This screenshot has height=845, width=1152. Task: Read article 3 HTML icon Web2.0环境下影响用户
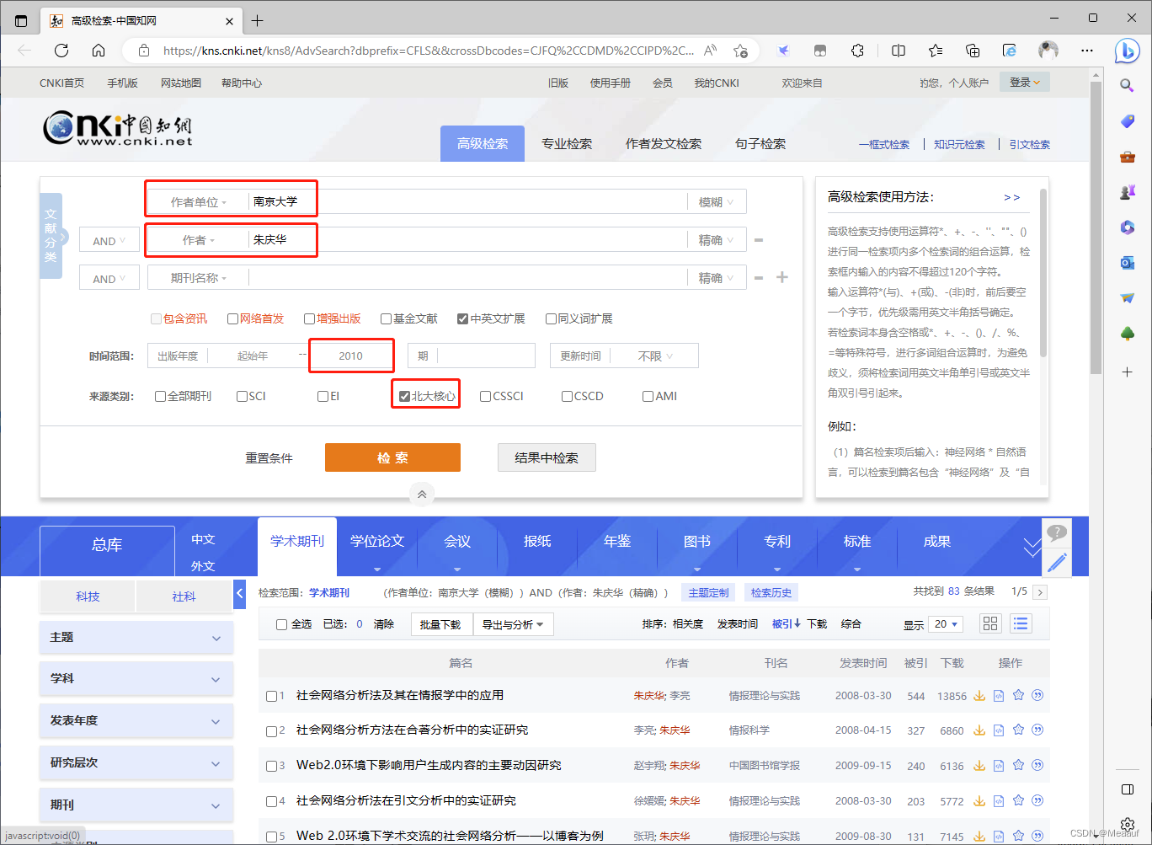pyautogui.click(x=999, y=766)
